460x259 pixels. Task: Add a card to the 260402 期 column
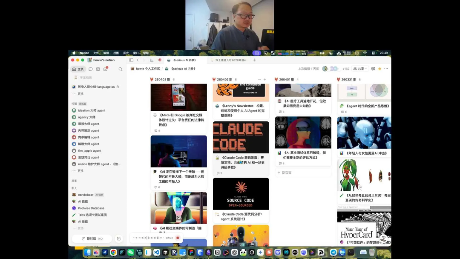click(264, 80)
